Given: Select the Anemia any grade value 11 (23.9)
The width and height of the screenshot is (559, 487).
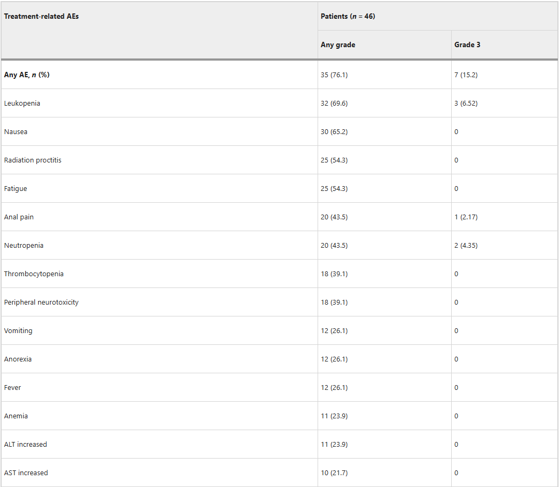Looking at the screenshot, I should pyautogui.click(x=334, y=416).
